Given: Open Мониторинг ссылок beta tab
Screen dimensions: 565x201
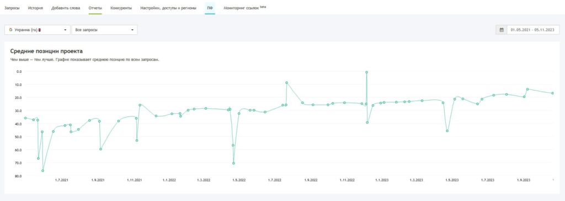Looking at the screenshot, I should point(244,8).
